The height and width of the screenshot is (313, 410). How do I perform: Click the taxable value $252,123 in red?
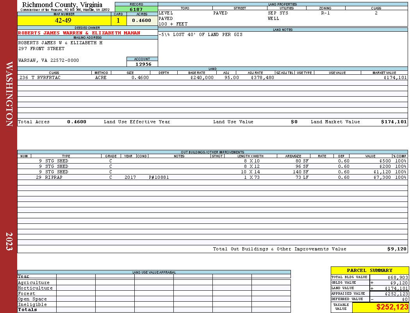click(x=392, y=307)
